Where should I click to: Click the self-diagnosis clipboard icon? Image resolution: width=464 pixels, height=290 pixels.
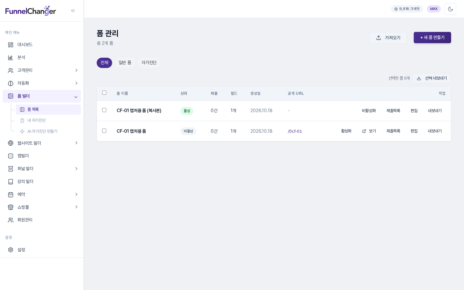(22, 121)
